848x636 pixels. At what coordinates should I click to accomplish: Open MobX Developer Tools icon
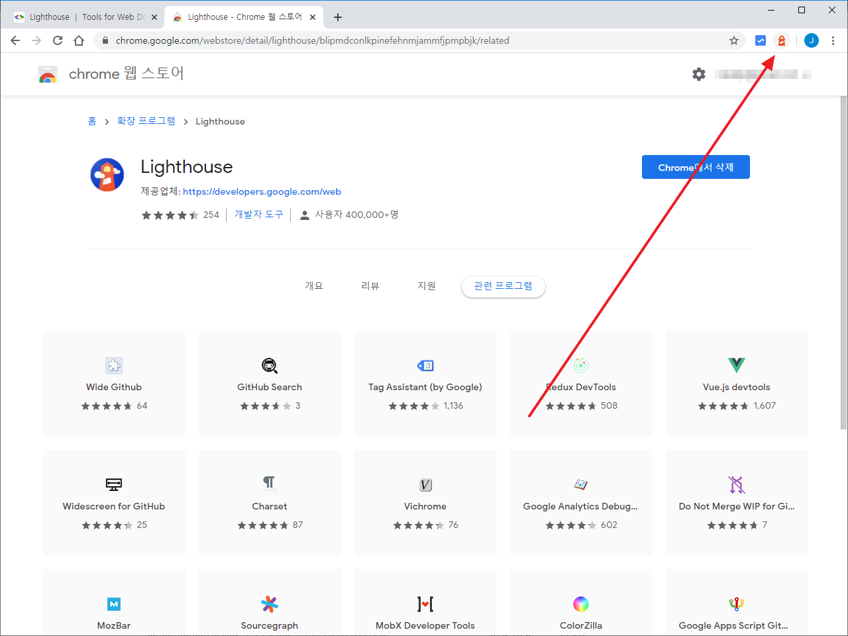[425, 604]
